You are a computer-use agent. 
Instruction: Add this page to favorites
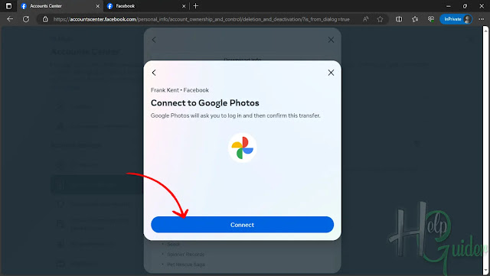point(380,19)
